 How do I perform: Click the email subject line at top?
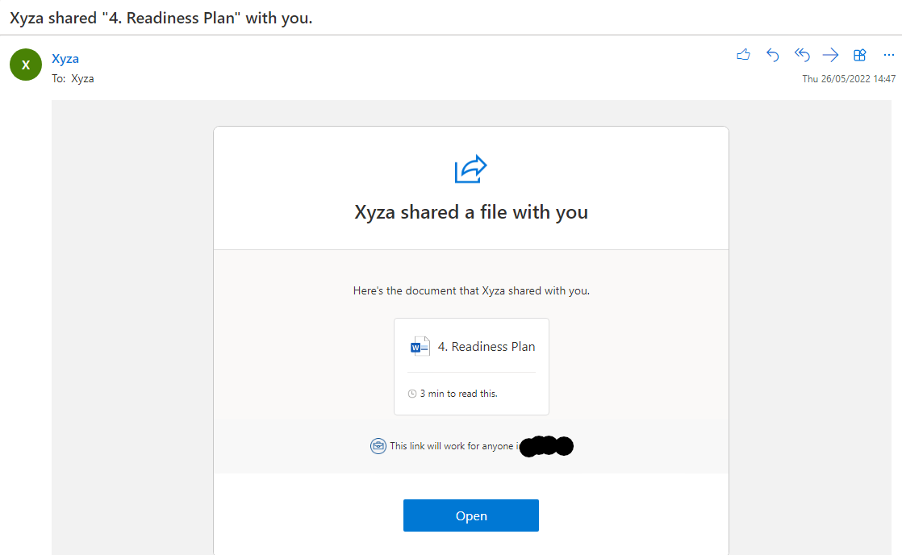(161, 18)
